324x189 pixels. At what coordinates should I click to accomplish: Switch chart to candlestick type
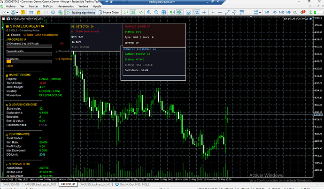133,12
